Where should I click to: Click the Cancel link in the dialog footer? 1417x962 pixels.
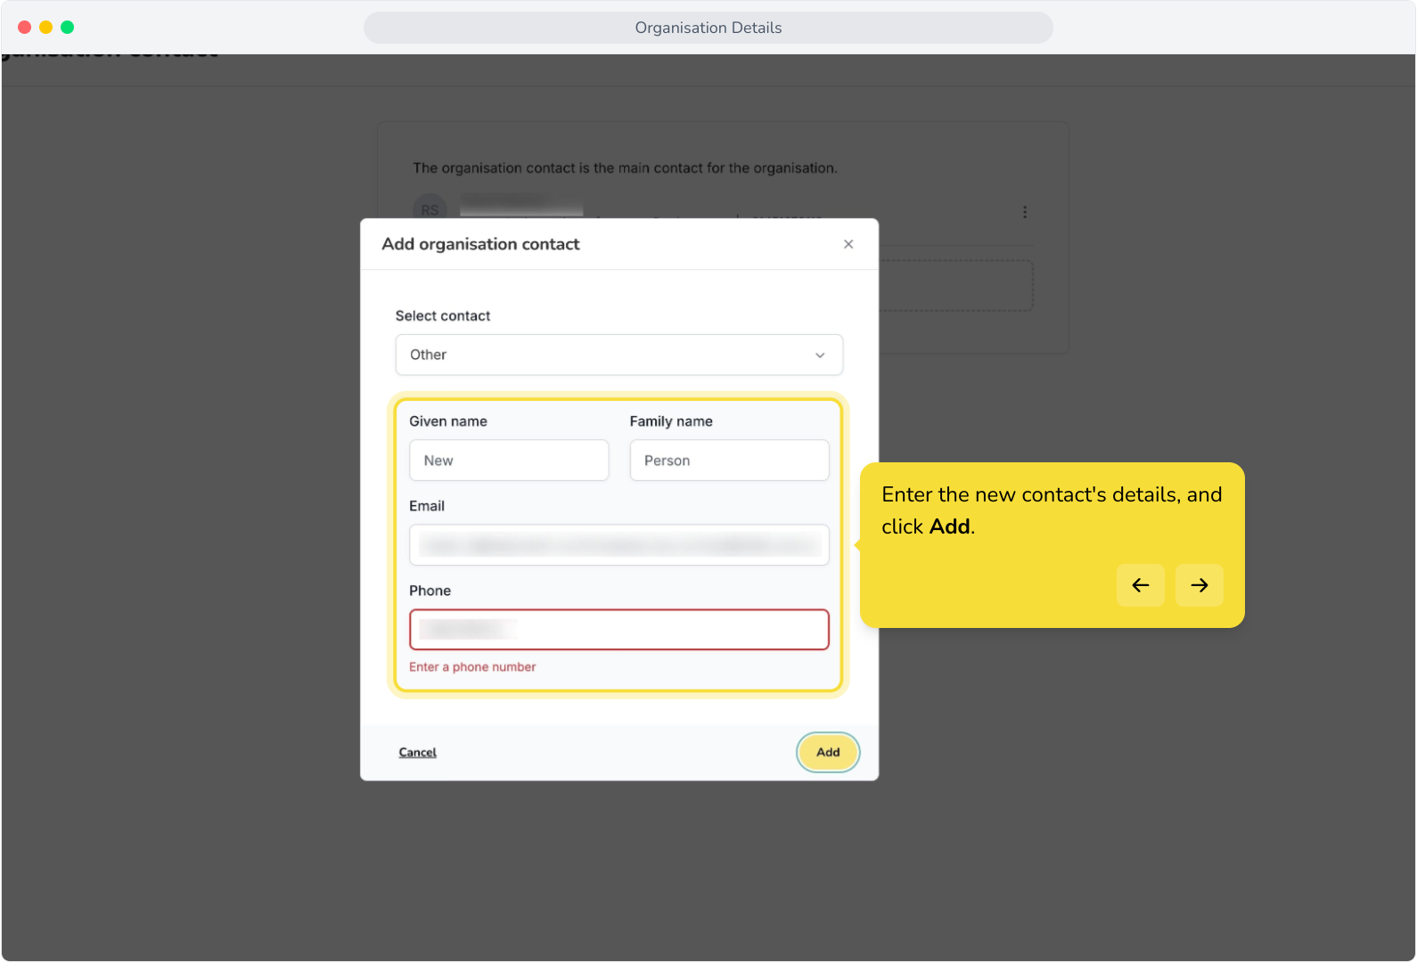[x=418, y=753]
